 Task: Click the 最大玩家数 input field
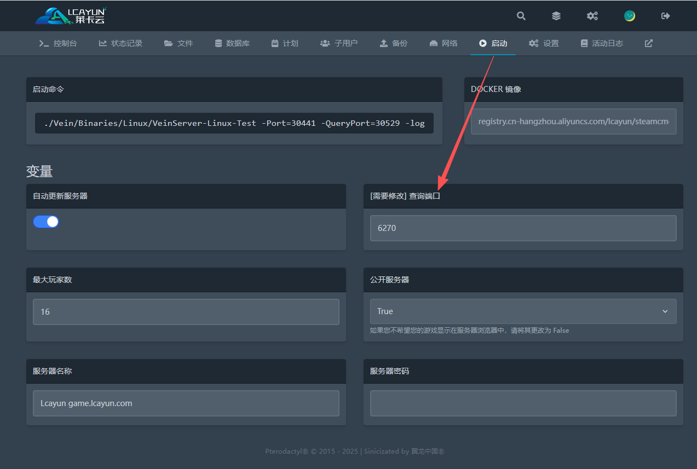coord(186,312)
